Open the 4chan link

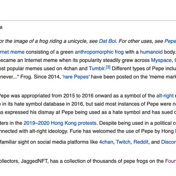[106, 142]
